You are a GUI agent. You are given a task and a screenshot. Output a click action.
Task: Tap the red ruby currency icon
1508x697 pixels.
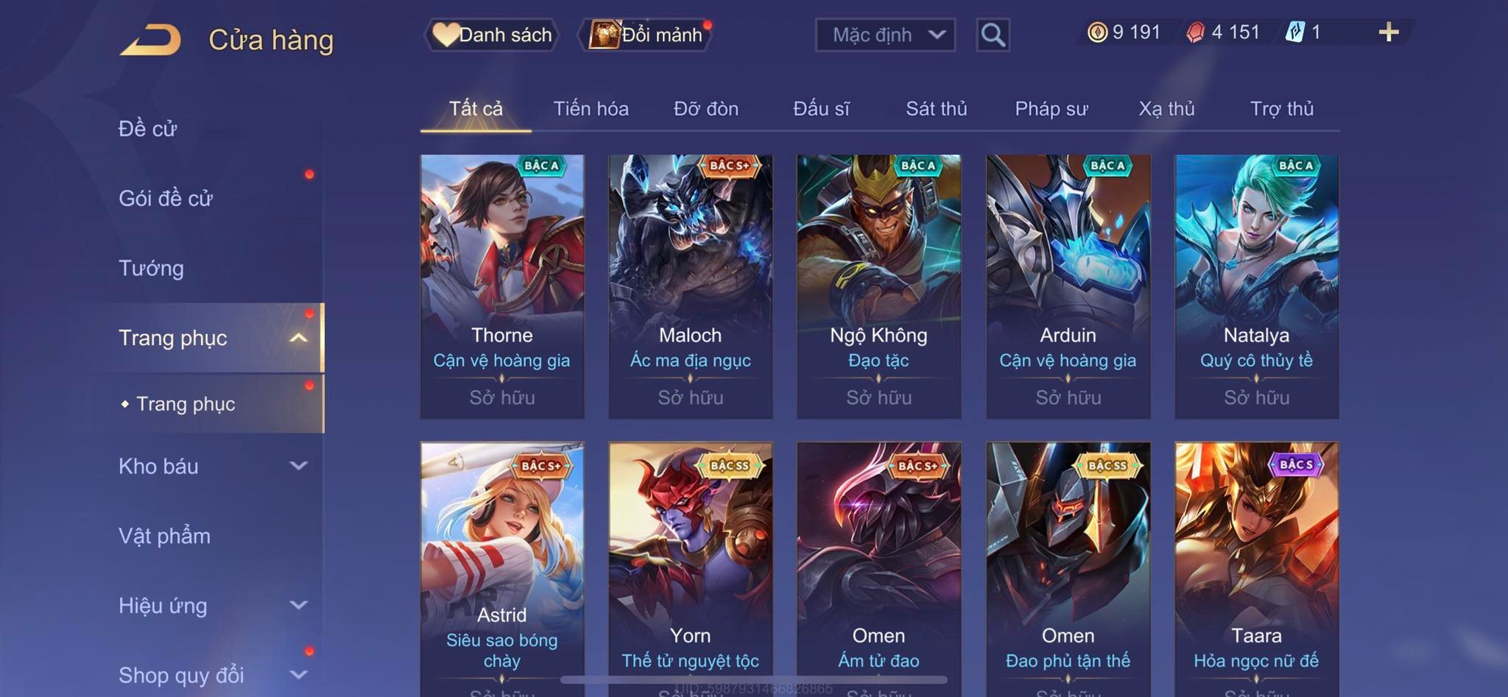coord(1195,32)
